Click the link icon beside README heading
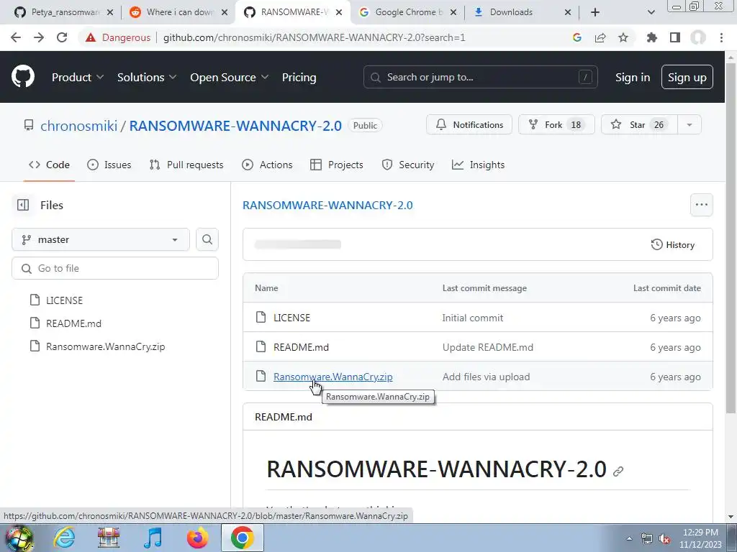This screenshot has height=552, width=737. coord(618,471)
